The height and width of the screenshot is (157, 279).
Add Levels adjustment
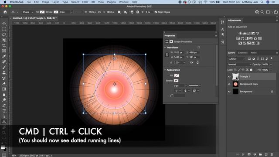point(245,33)
